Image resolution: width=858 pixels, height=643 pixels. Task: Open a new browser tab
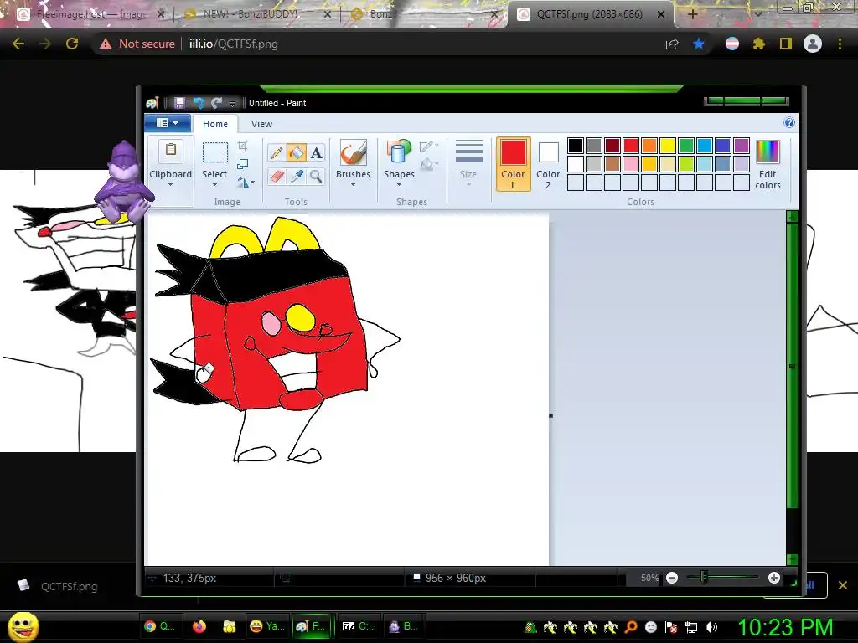[692, 14]
